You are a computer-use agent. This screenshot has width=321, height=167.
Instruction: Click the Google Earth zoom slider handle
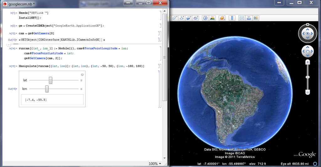point(308,77)
